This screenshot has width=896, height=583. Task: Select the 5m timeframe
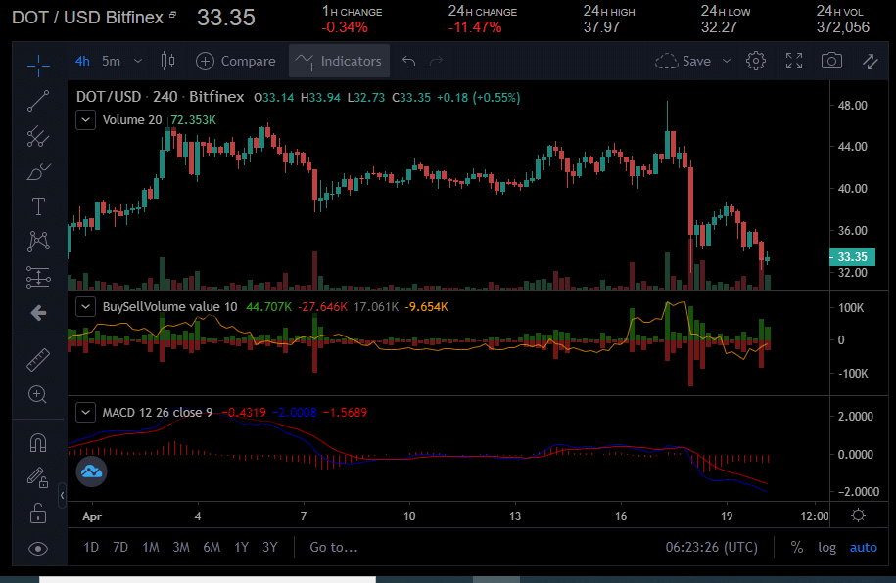pos(111,61)
